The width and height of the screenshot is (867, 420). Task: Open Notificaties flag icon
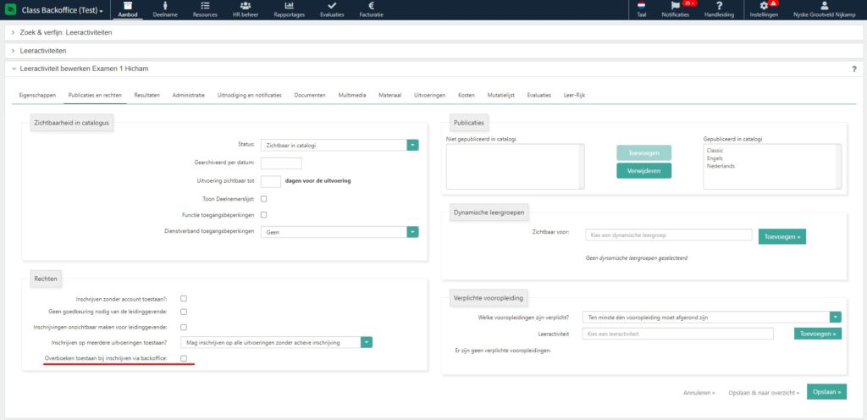[x=675, y=6]
